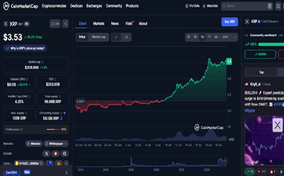Viewport: 284px width, 176px height.
Task: Set chart range to 1M
Action: click(x=202, y=37)
